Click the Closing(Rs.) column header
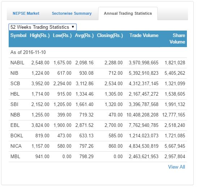197x188 pixels. click(110, 36)
